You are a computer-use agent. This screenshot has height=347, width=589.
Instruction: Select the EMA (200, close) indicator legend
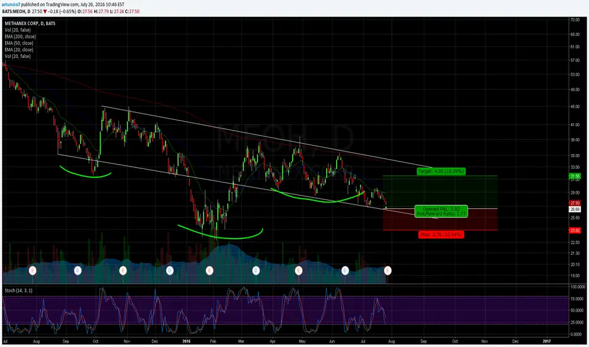[x=20, y=37]
